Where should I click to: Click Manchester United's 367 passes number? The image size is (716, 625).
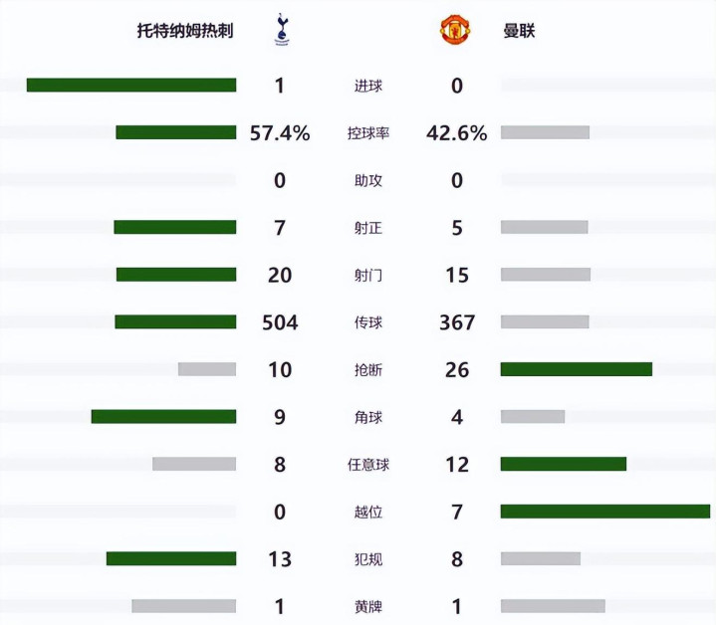coord(457,322)
